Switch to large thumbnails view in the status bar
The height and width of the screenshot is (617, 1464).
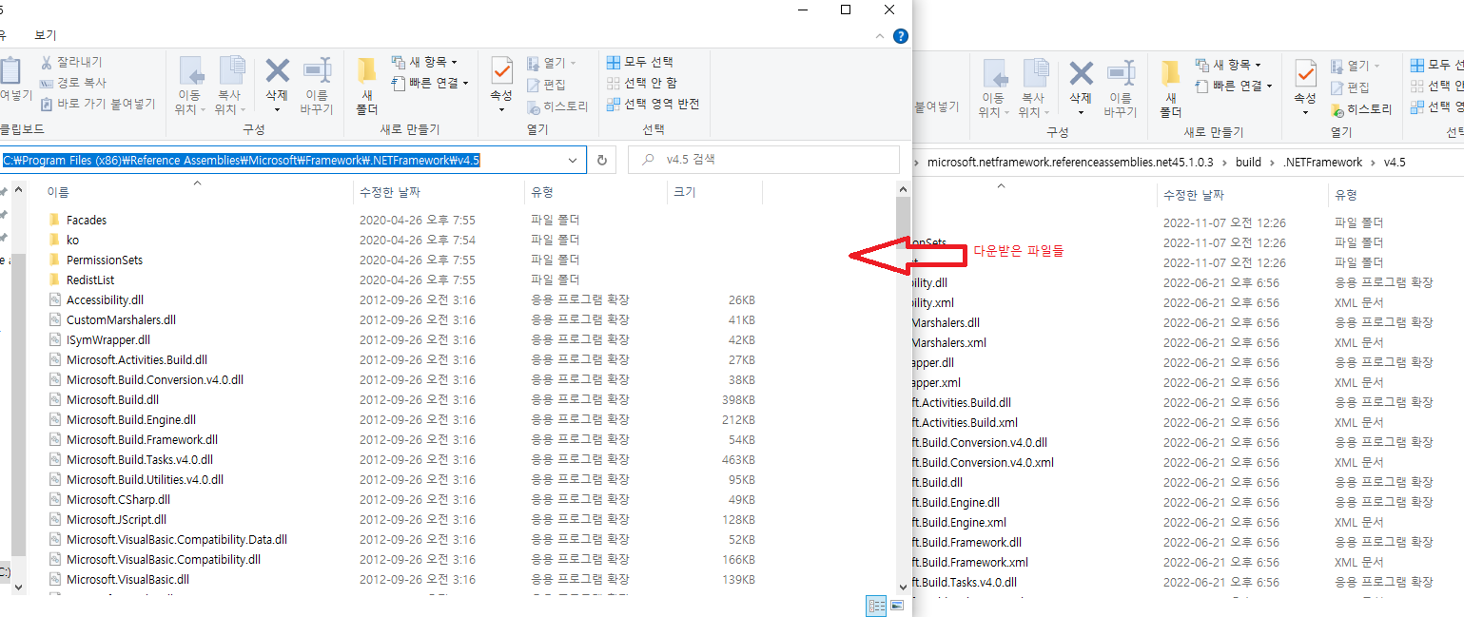click(895, 606)
